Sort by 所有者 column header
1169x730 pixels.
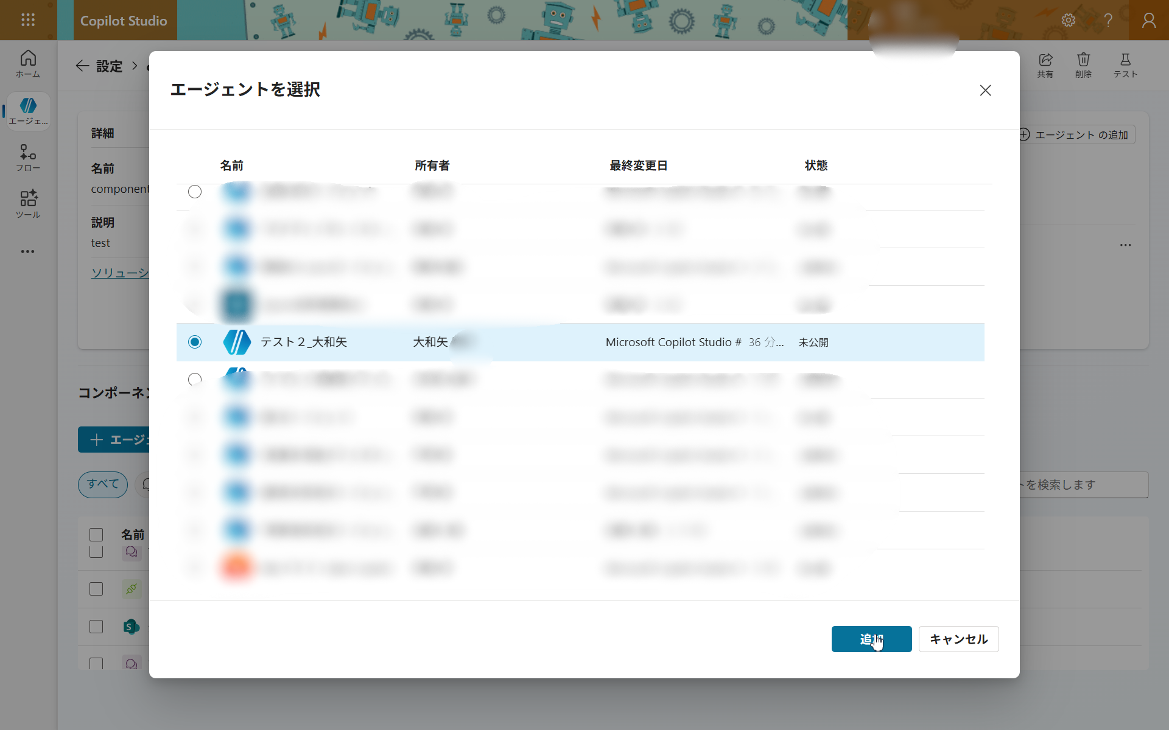click(432, 165)
